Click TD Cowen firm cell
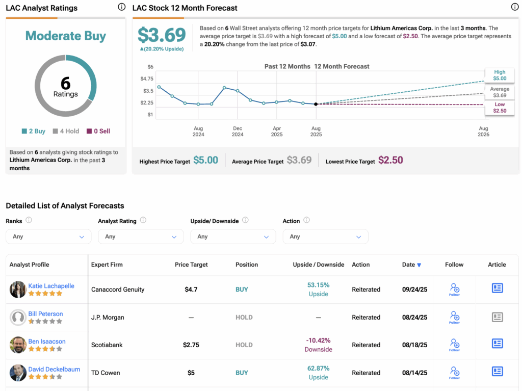The width and height of the screenshot is (522, 391). [106, 373]
